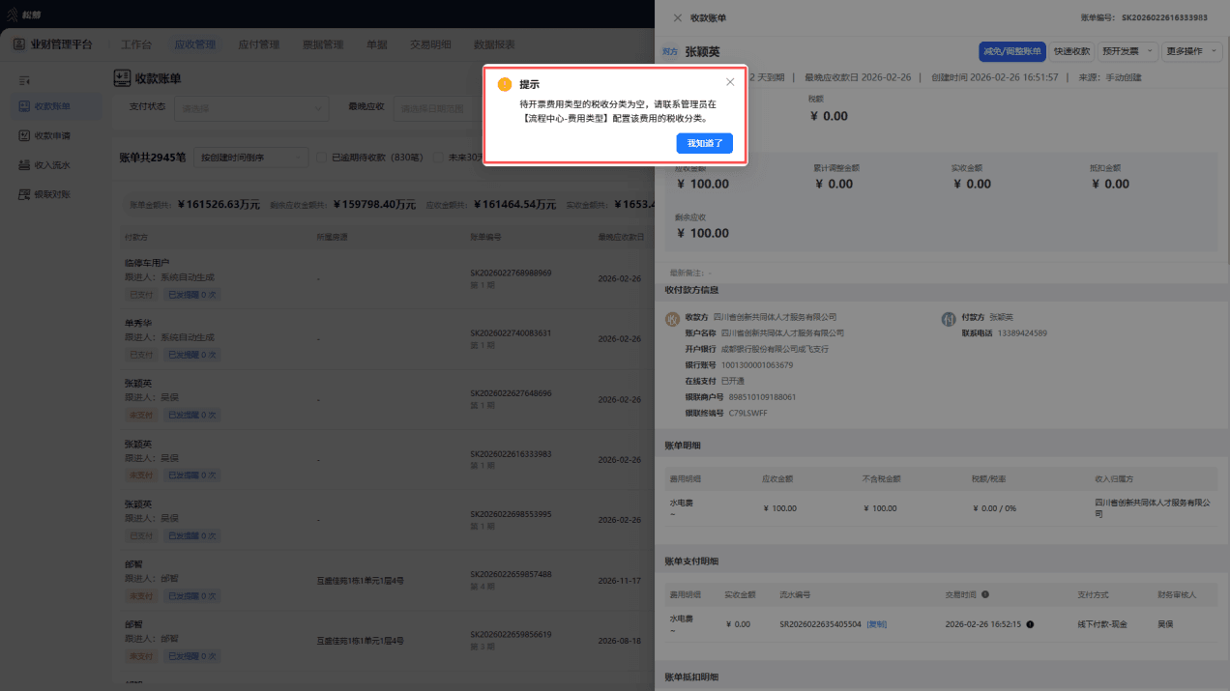Click the 已发提醒 0 次 tag under 单秀华

click(192, 355)
